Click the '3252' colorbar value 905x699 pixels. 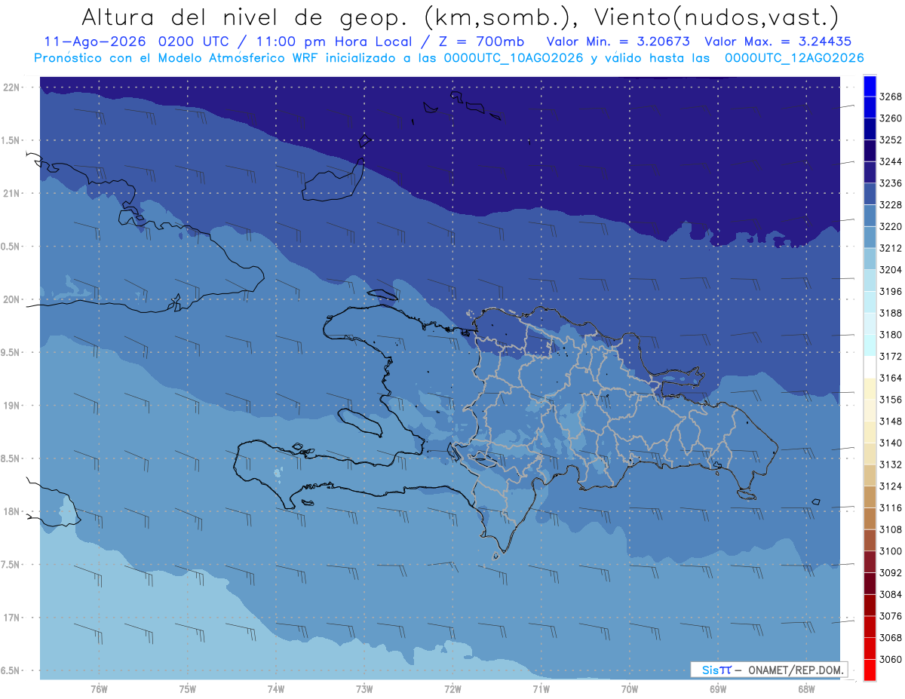[x=890, y=140]
